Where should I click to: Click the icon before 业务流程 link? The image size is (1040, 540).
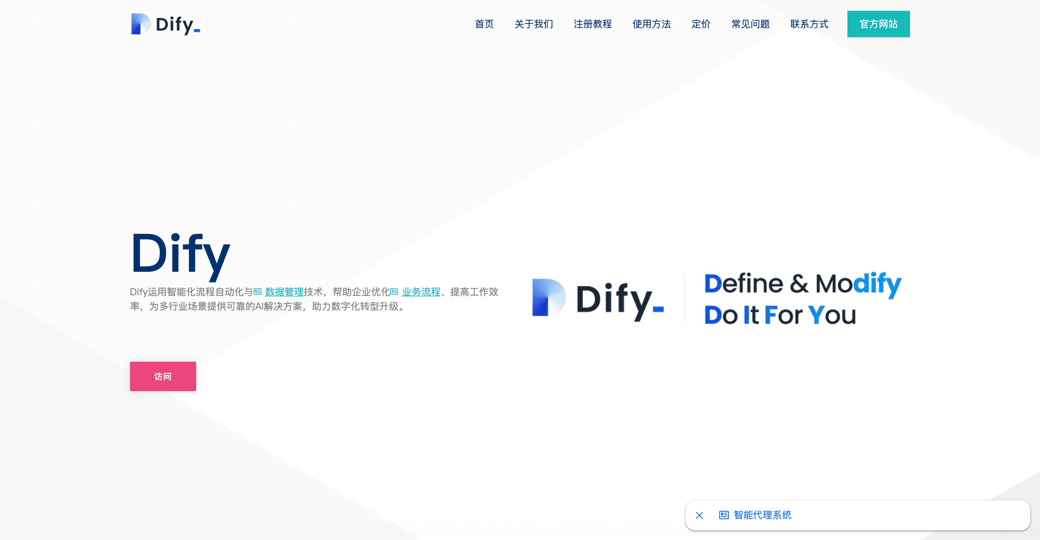(x=394, y=292)
